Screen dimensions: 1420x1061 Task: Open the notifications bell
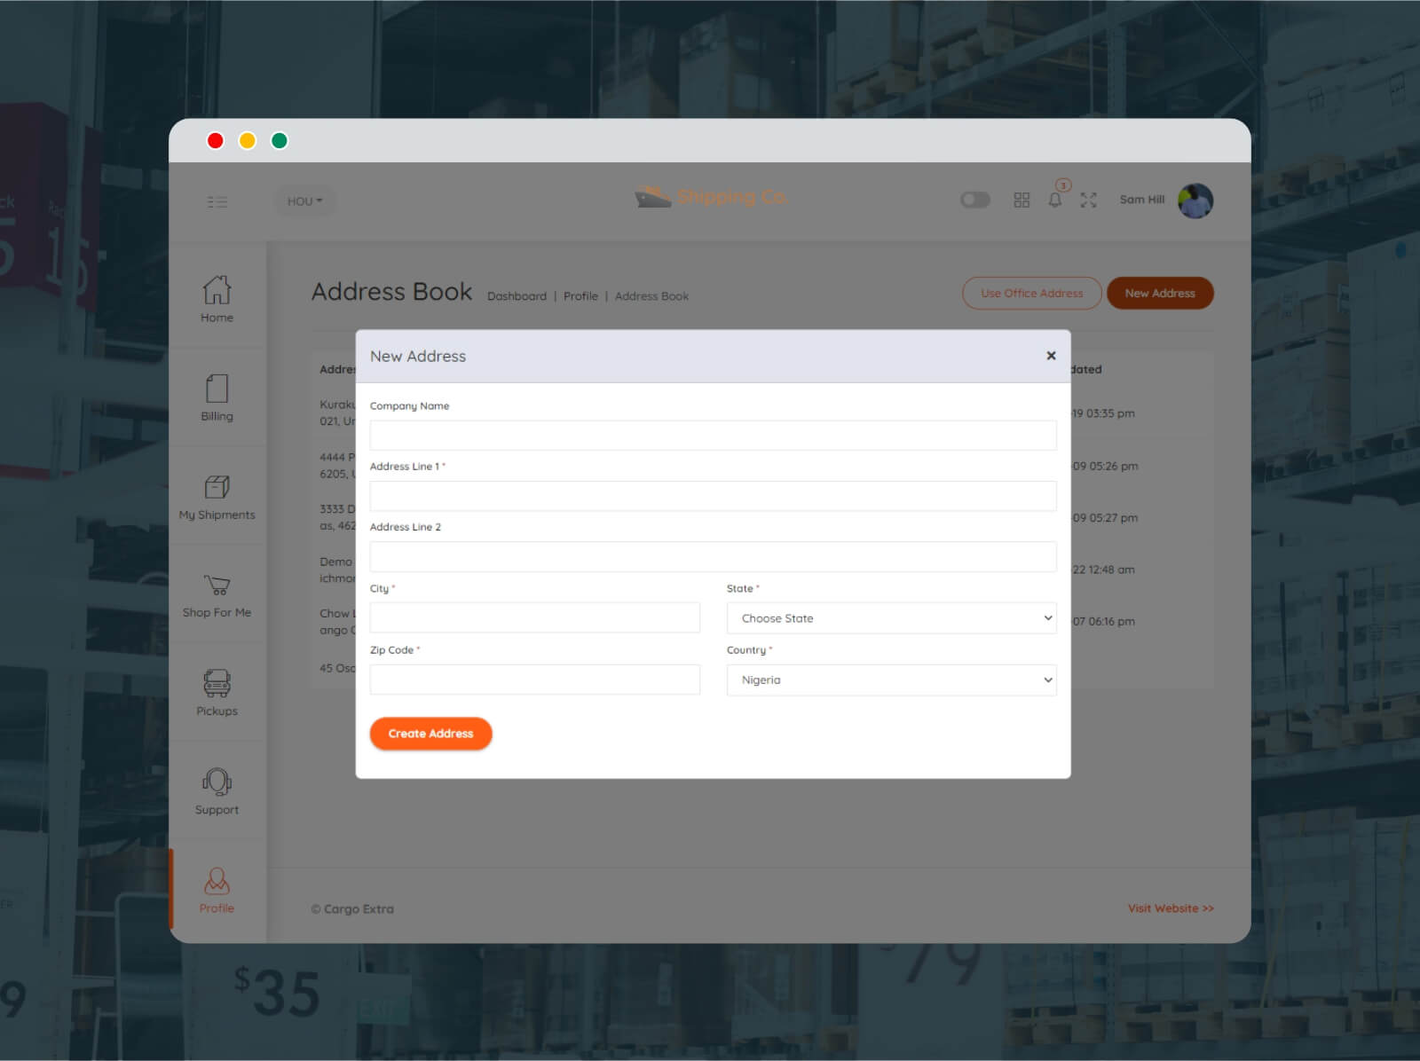(x=1055, y=199)
